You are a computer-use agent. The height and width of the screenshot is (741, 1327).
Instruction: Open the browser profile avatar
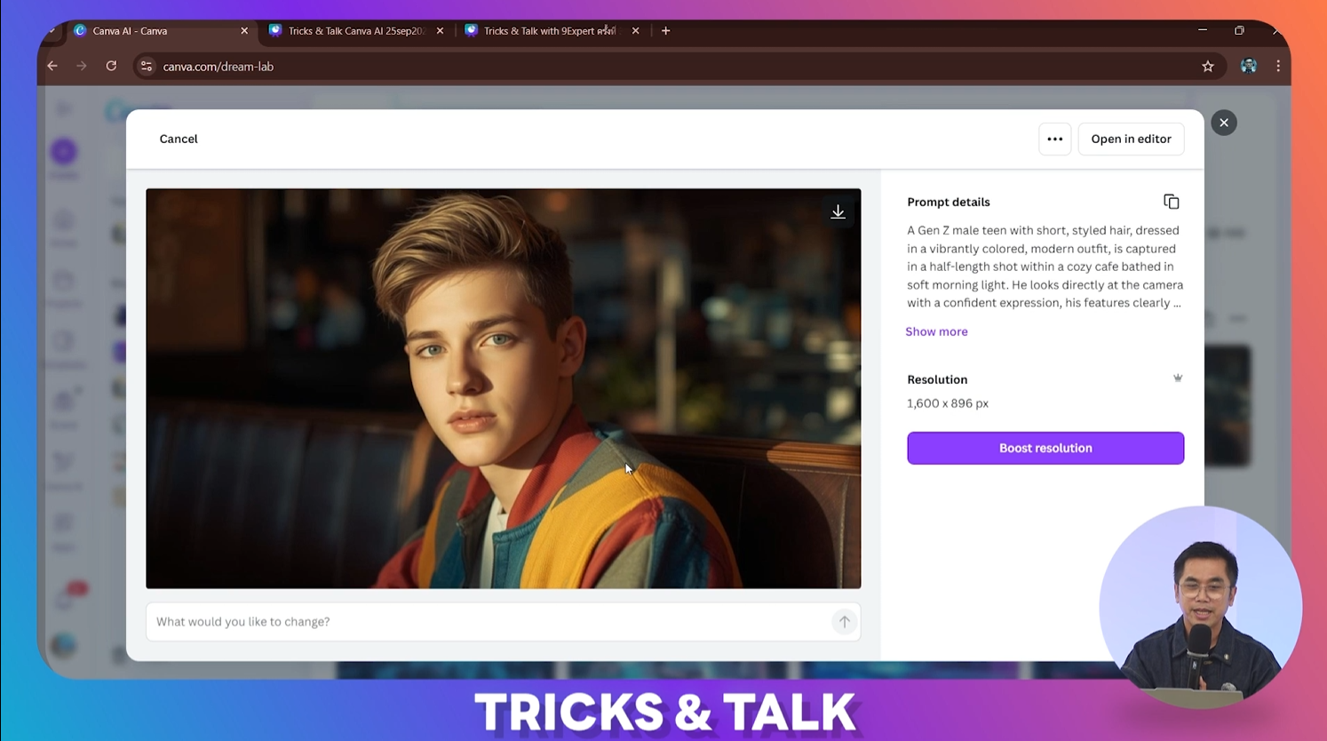click(1248, 66)
